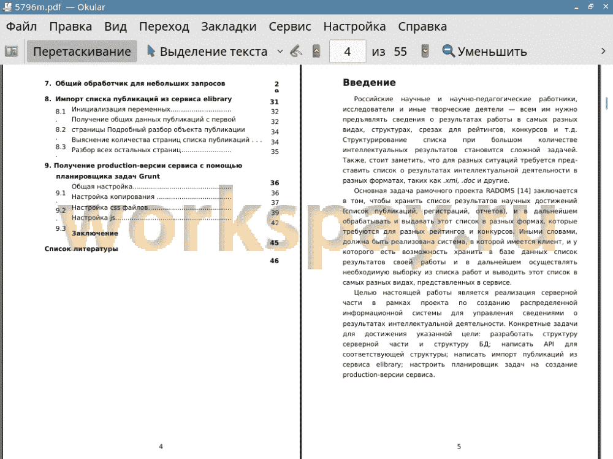
Task: Minimize the Okular window
Action: (576, 7)
